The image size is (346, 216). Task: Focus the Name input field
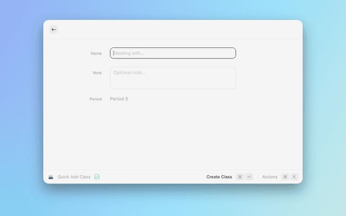click(173, 53)
